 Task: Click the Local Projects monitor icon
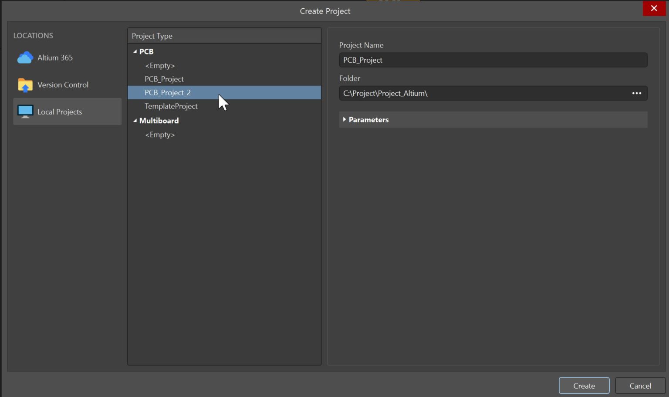(x=25, y=111)
